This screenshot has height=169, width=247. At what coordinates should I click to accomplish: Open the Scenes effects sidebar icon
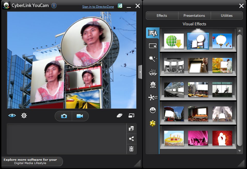tap(153, 33)
